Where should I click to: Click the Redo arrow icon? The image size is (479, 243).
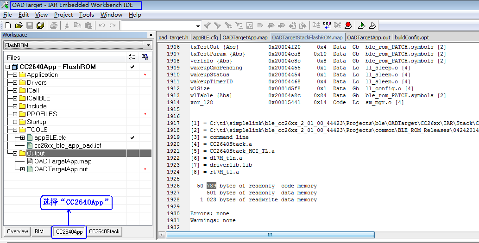point(113,25)
